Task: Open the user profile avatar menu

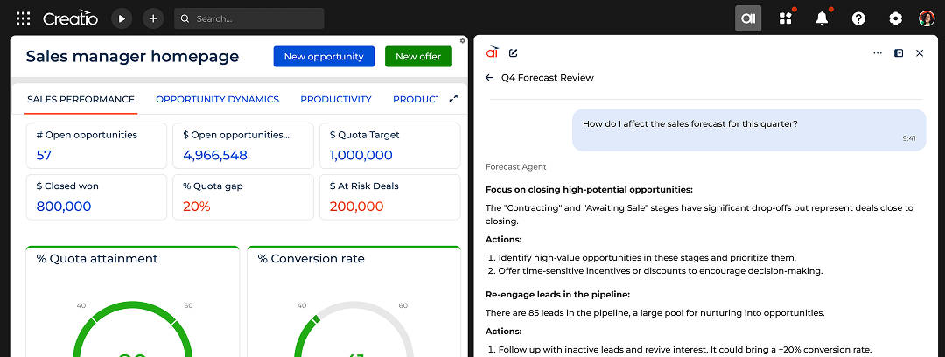Action: [927, 18]
